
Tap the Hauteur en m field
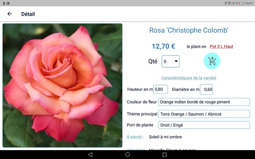(160, 89)
